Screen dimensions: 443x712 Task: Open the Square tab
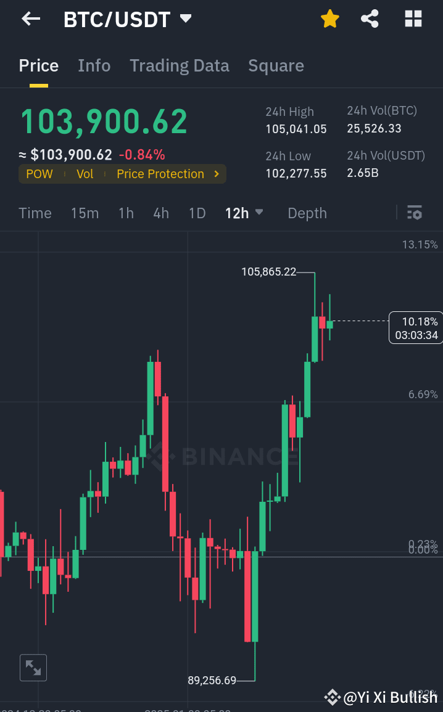click(276, 65)
